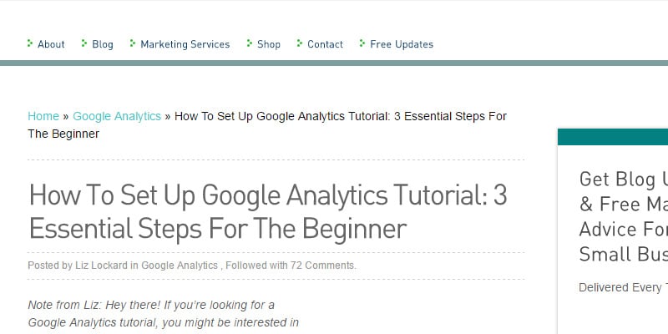Click the arrow icon before Marketing Services
Image resolution: width=668 pixels, height=334 pixels.
coord(133,43)
